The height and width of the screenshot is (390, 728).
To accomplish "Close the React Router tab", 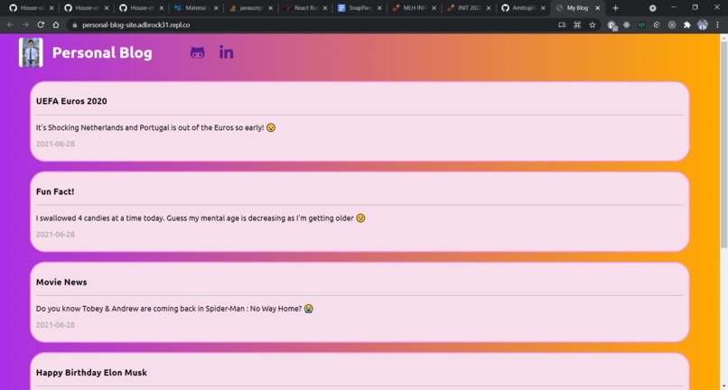I will tap(325, 8).
